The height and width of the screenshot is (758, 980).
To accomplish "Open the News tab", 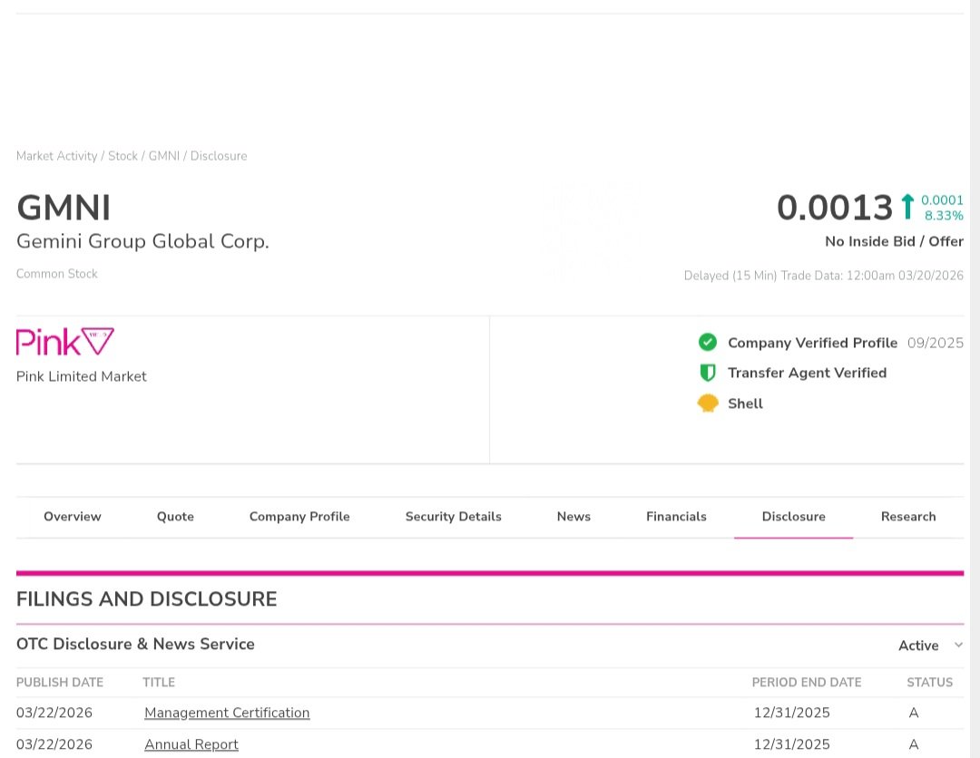I will point(573,516).
